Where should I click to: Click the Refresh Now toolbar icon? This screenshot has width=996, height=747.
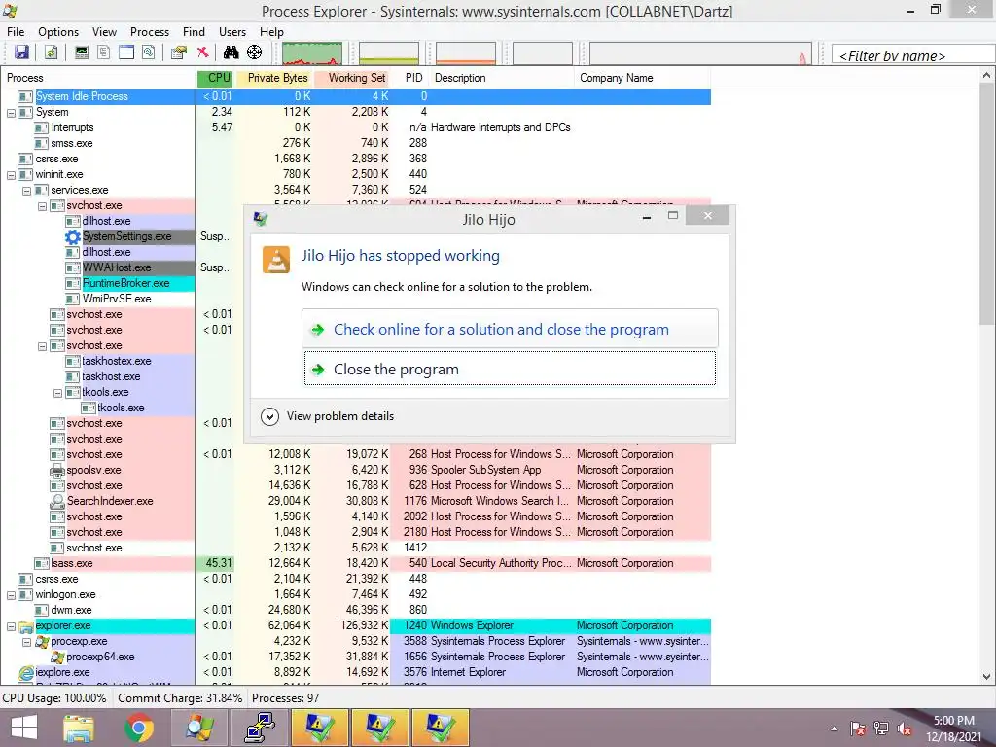pyautogui.click(x=52, y=53)
